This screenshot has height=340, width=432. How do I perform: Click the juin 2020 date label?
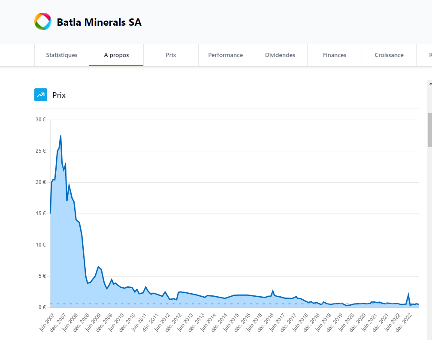pos(347,322)
